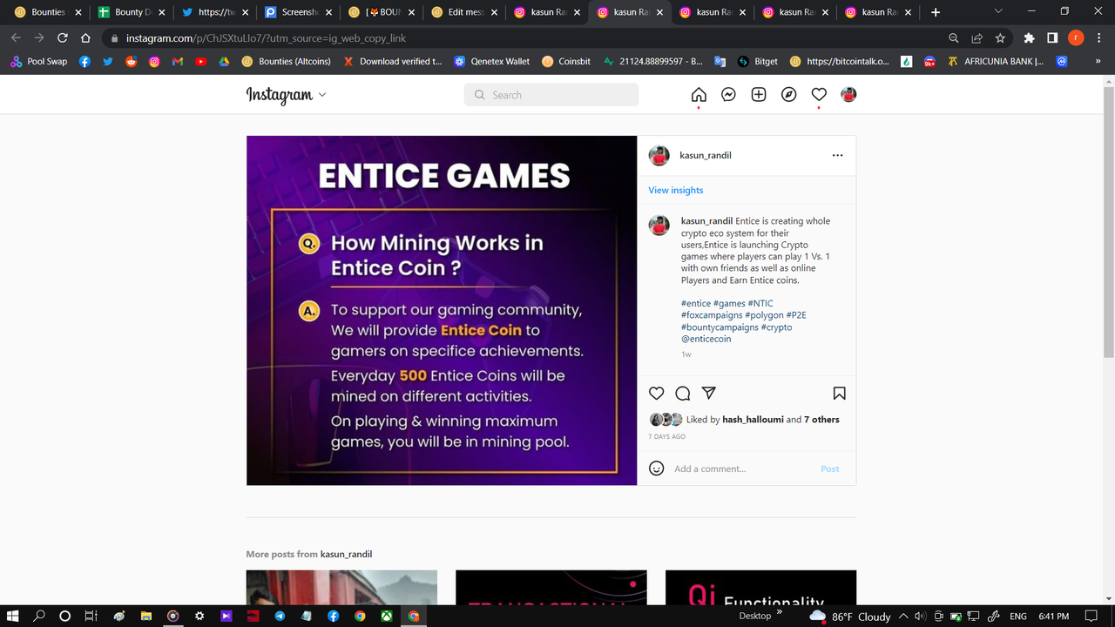Open profile avatar menu in navbar
The width and height of the screenshot is (1115, 627).
point(848,95)
